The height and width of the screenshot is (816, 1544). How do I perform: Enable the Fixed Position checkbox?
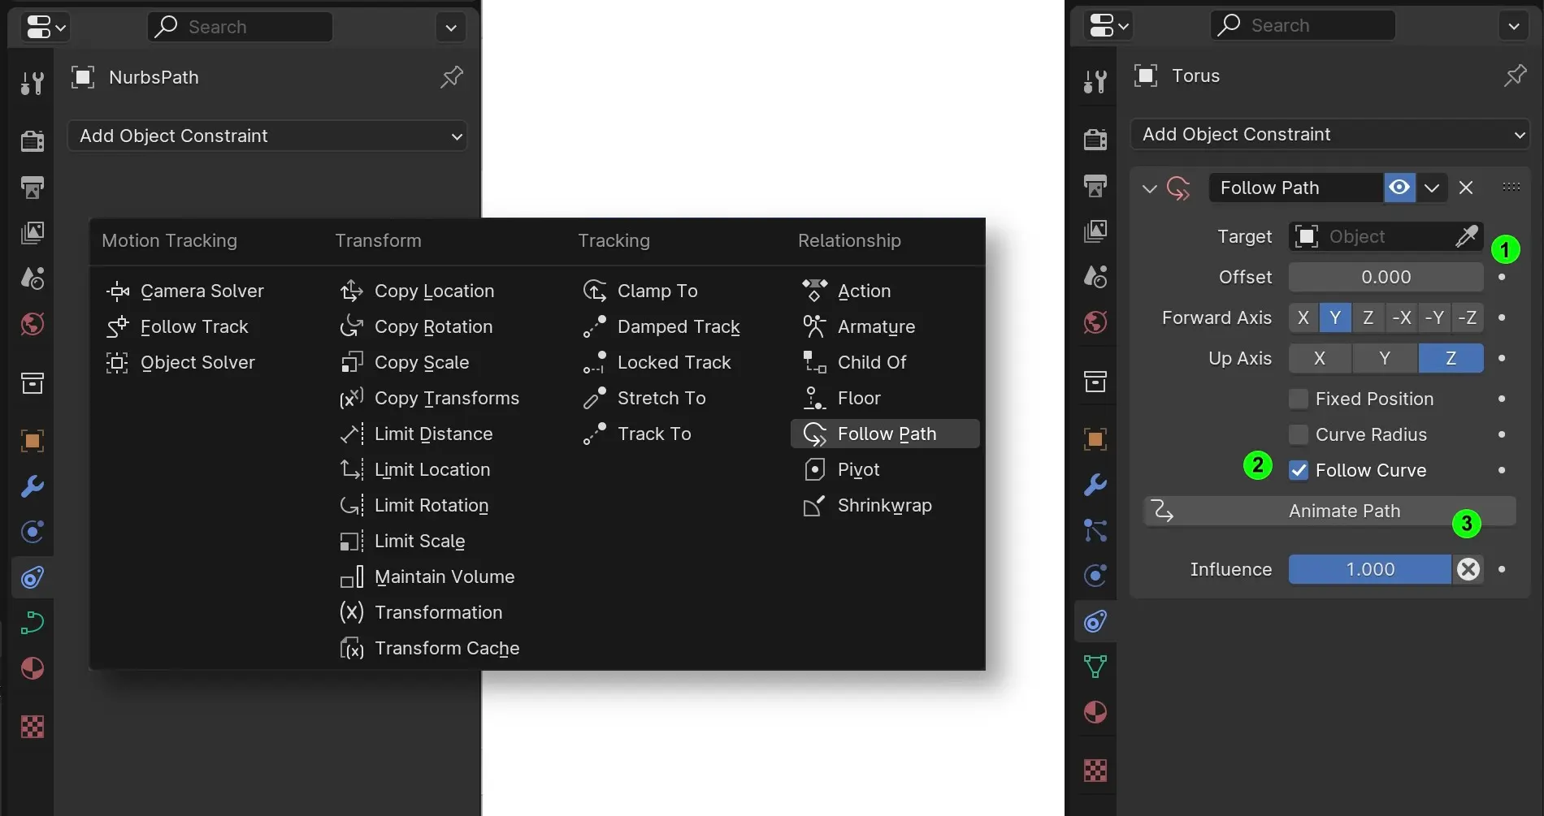[x=1299, y=399]
